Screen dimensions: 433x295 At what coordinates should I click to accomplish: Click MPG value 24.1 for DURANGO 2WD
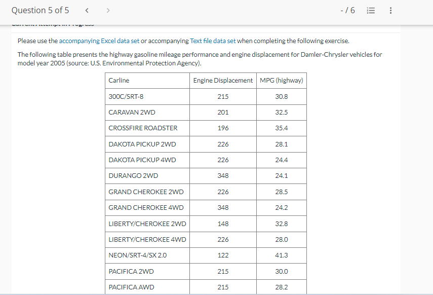point(282,175)
